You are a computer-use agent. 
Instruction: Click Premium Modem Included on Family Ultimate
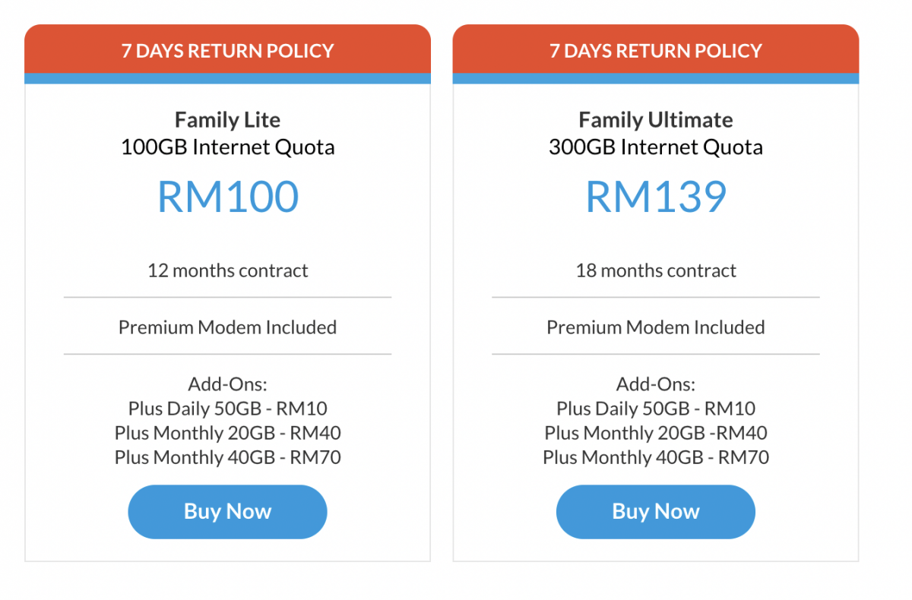point(655,327)
